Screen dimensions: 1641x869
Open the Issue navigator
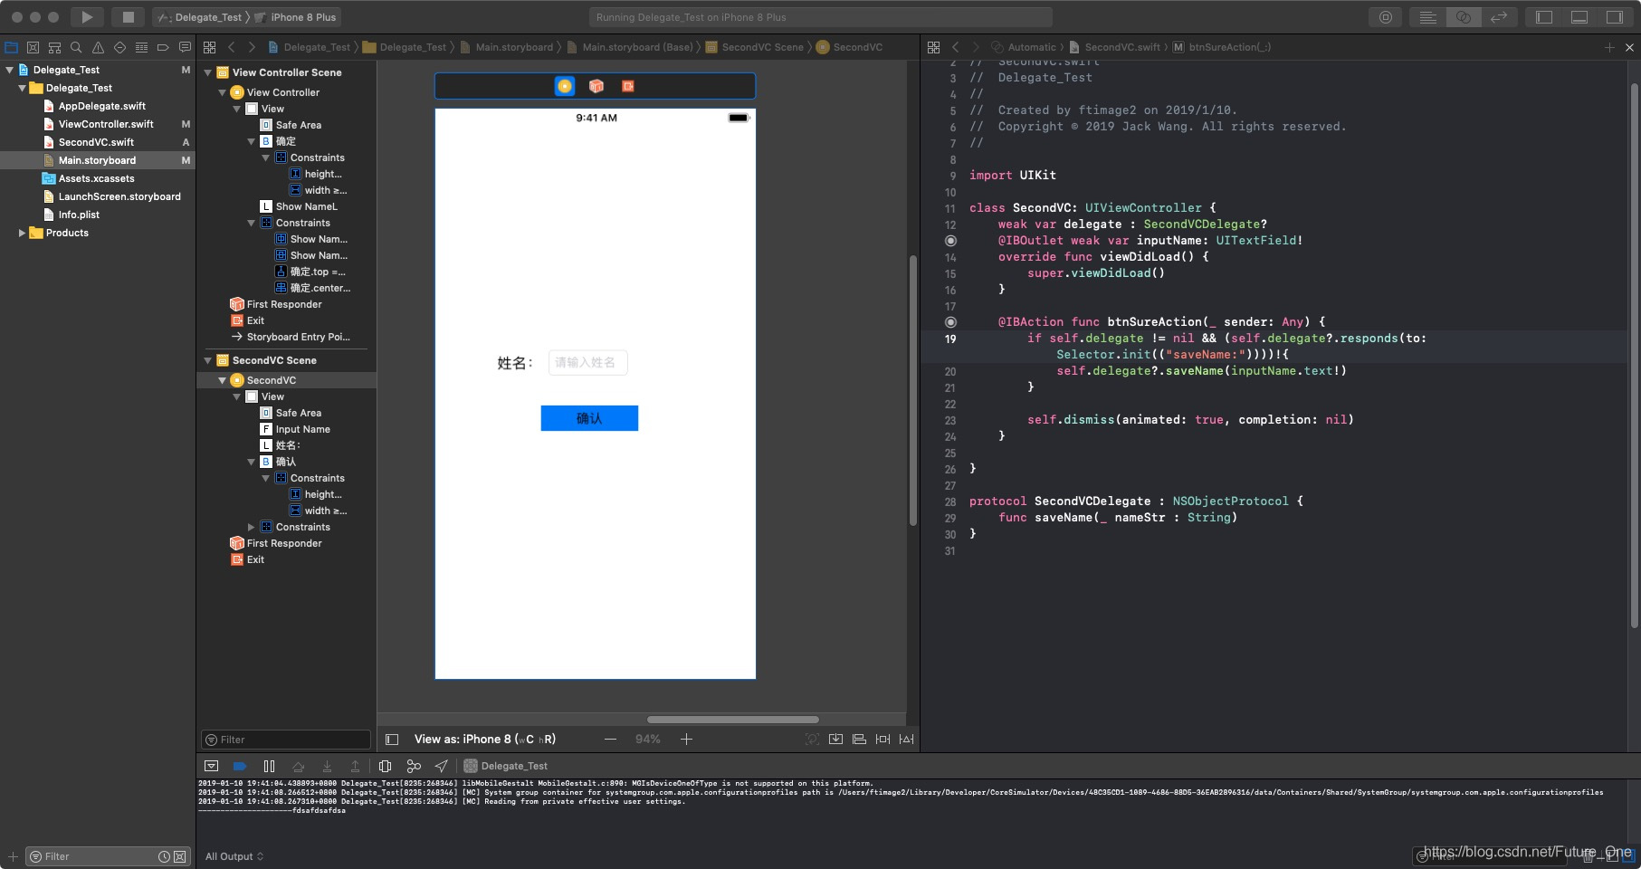click(99, 47)
